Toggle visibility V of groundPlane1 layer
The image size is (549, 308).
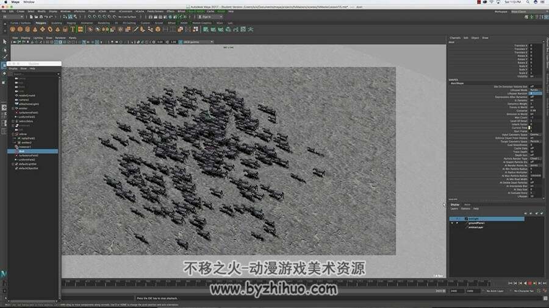coord(452,223)
